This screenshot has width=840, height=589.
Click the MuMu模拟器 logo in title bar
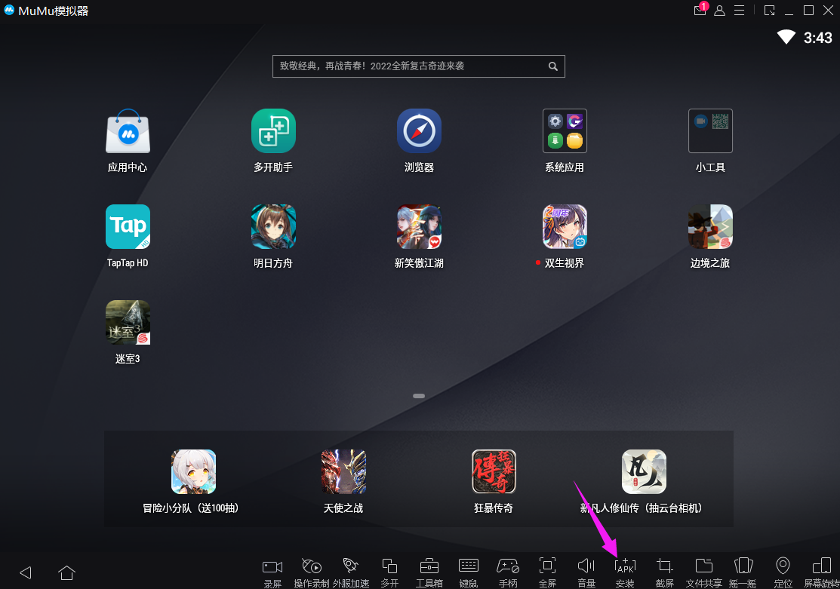tap(9, 10)
